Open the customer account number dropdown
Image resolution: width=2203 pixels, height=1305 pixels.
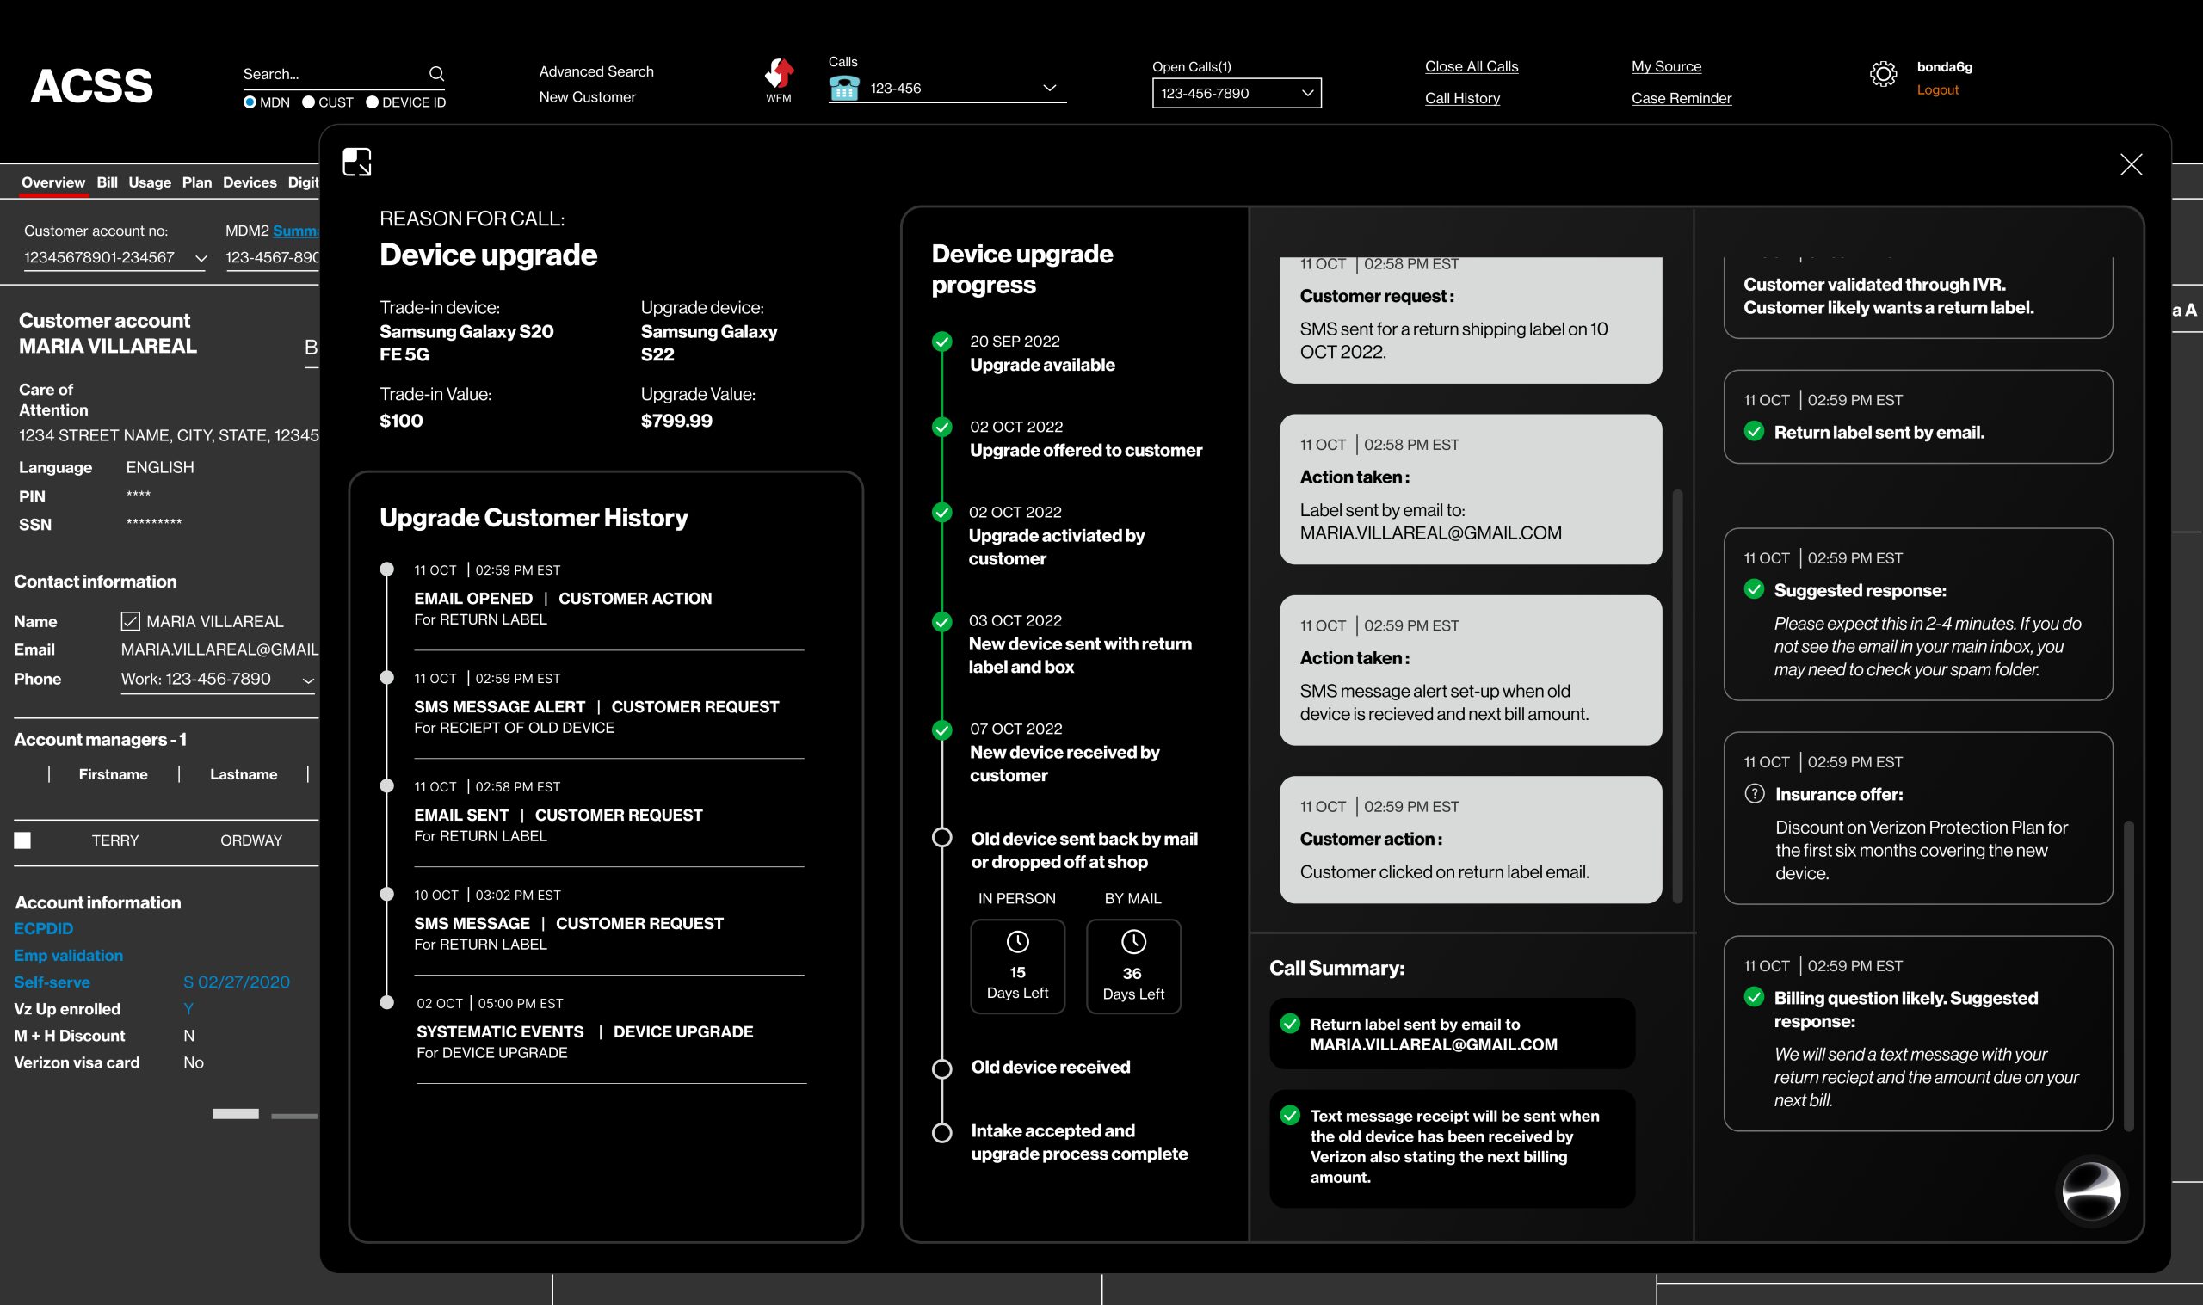201,259
